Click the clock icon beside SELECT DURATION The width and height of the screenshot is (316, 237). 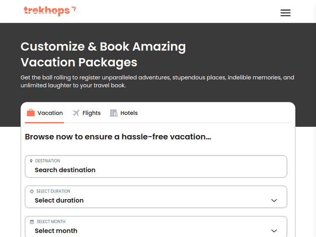coord(32,191)
